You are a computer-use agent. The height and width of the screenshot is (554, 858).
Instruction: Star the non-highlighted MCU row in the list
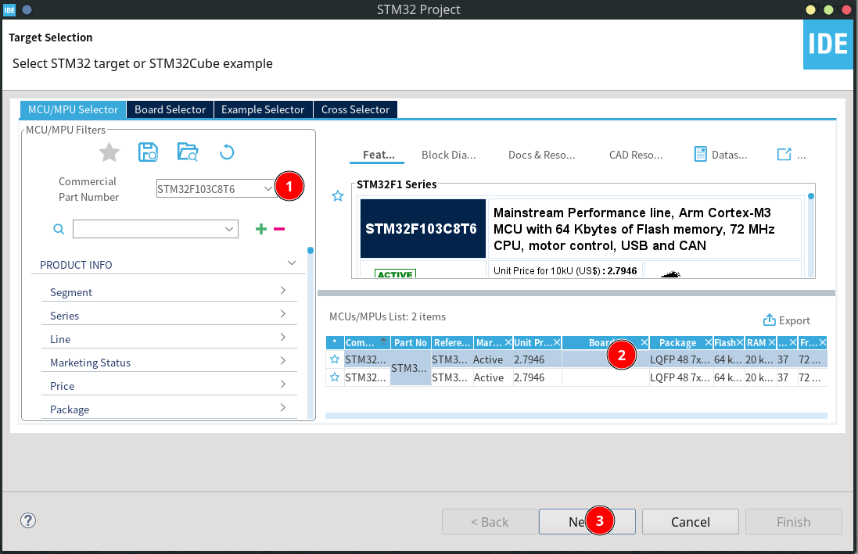335,377
